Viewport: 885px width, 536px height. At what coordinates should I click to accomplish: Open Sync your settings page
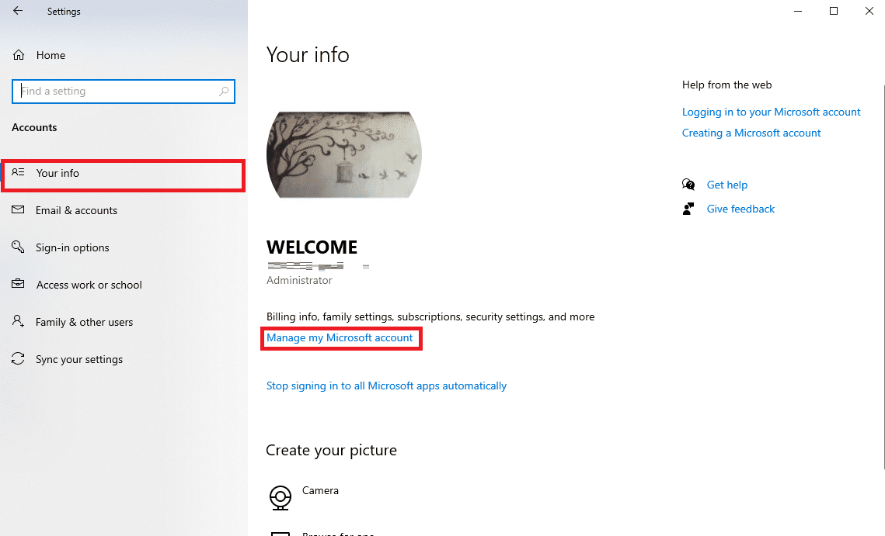point(79,359)
